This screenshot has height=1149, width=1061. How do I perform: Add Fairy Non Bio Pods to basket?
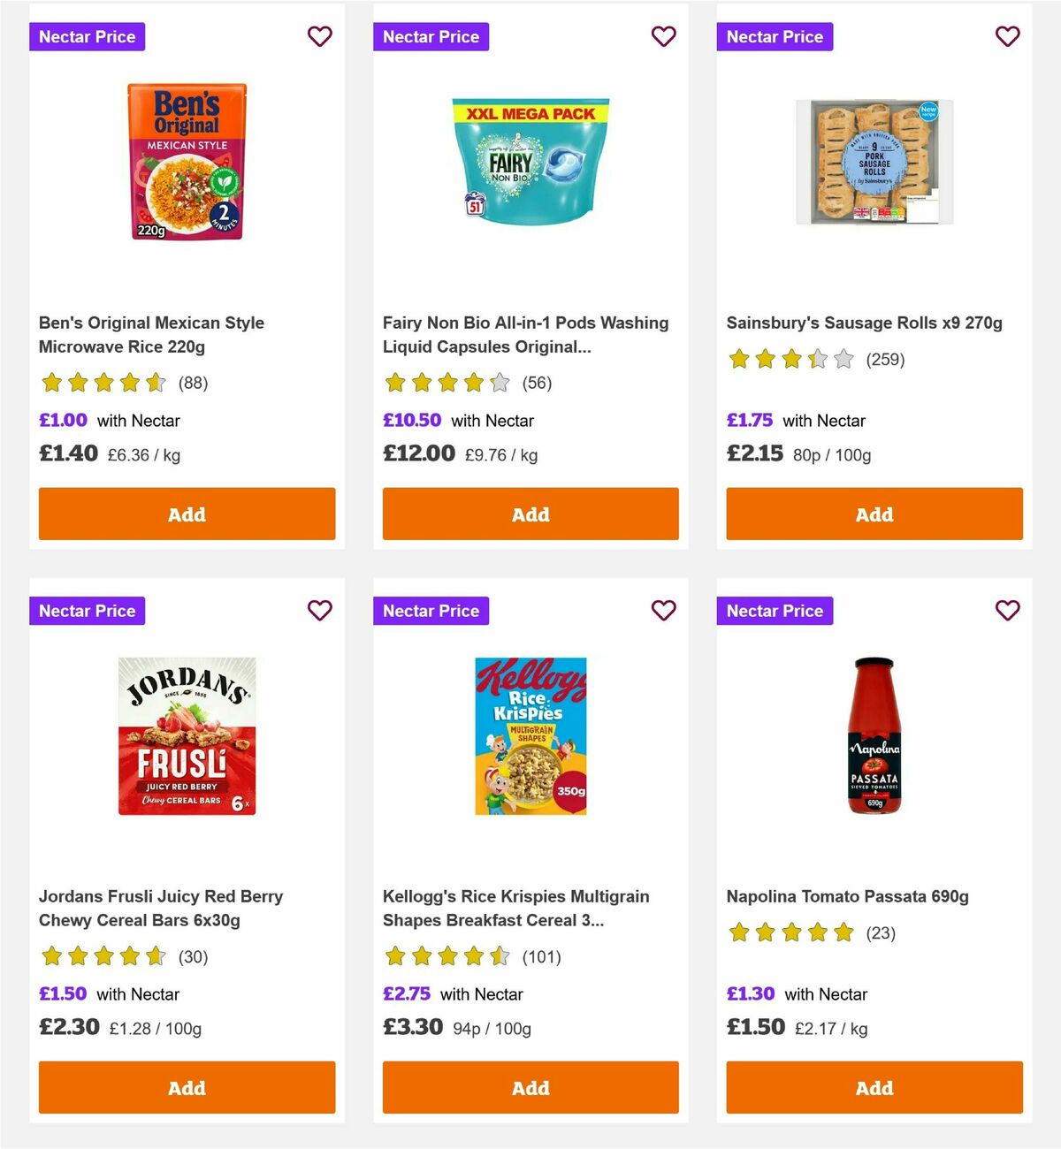(530, 514)
